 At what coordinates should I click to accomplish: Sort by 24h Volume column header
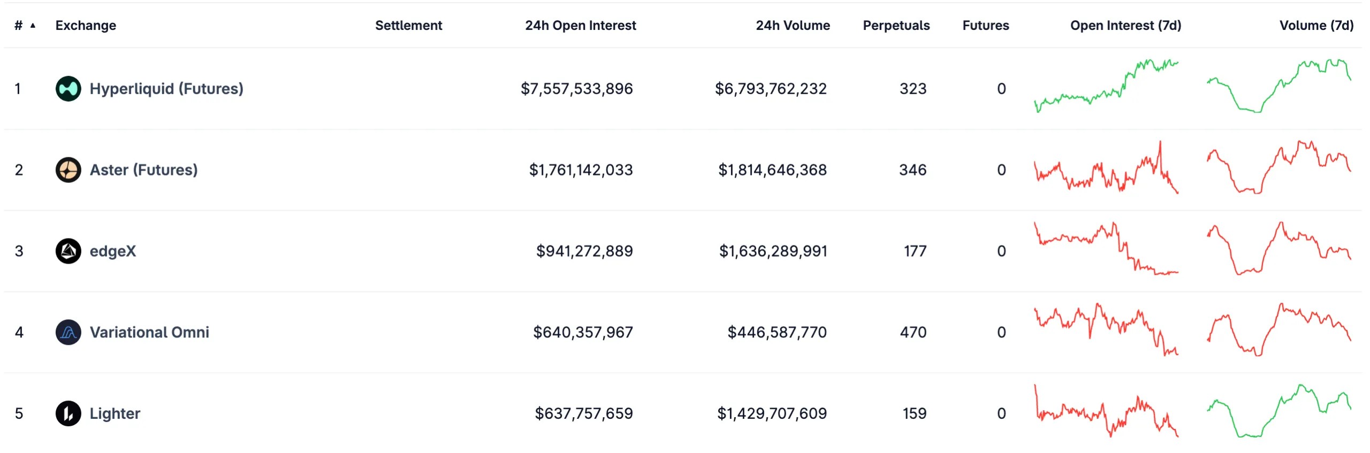pyautogui.click(x=793, y=26)
